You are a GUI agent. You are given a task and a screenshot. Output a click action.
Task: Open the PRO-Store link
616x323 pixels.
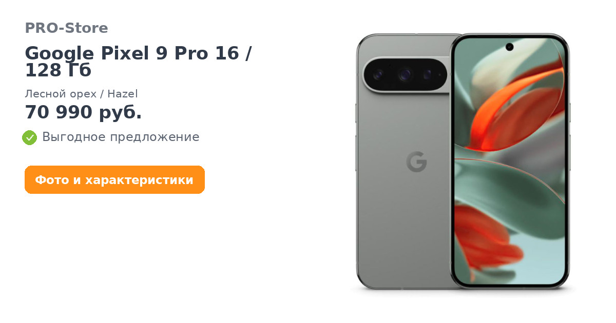(66, 28)
